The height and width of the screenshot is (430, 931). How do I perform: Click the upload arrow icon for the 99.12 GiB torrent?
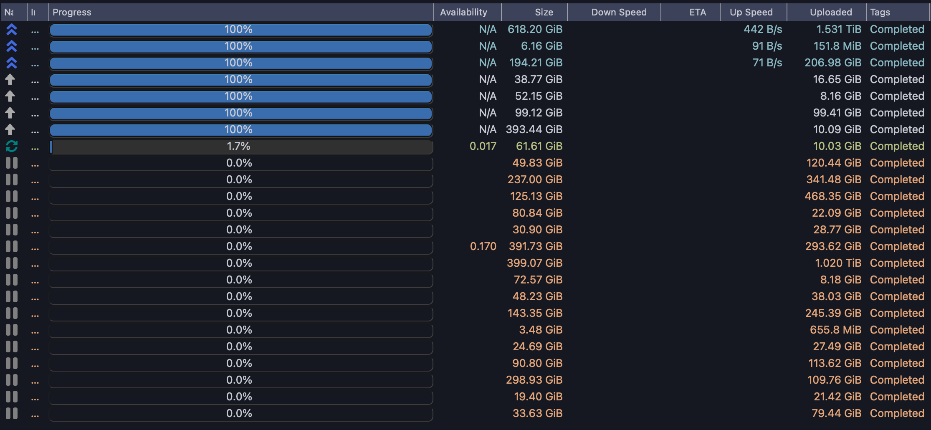(11, 113)
